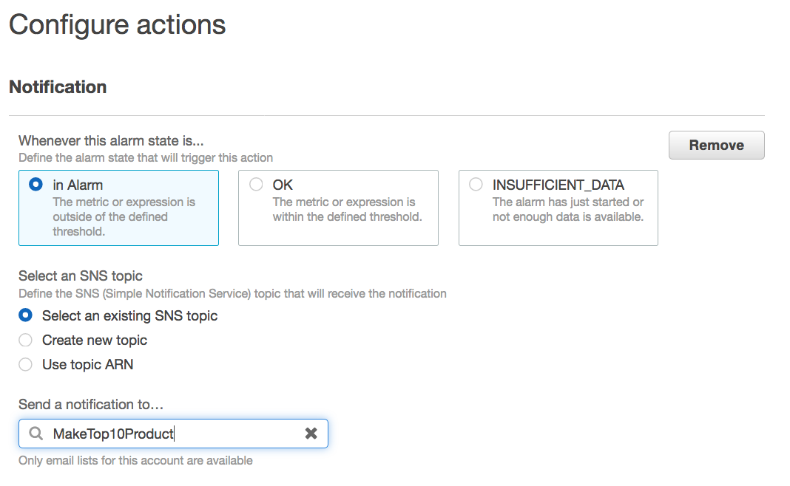Click the 'outside of the defined threshold' description
Screen dimensions: 790x486
[x=124, y=216]
